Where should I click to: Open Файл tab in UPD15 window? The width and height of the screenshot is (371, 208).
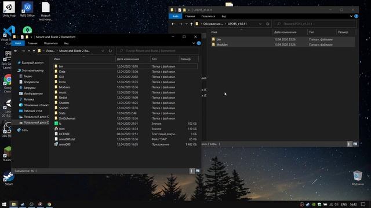(176, 16)
